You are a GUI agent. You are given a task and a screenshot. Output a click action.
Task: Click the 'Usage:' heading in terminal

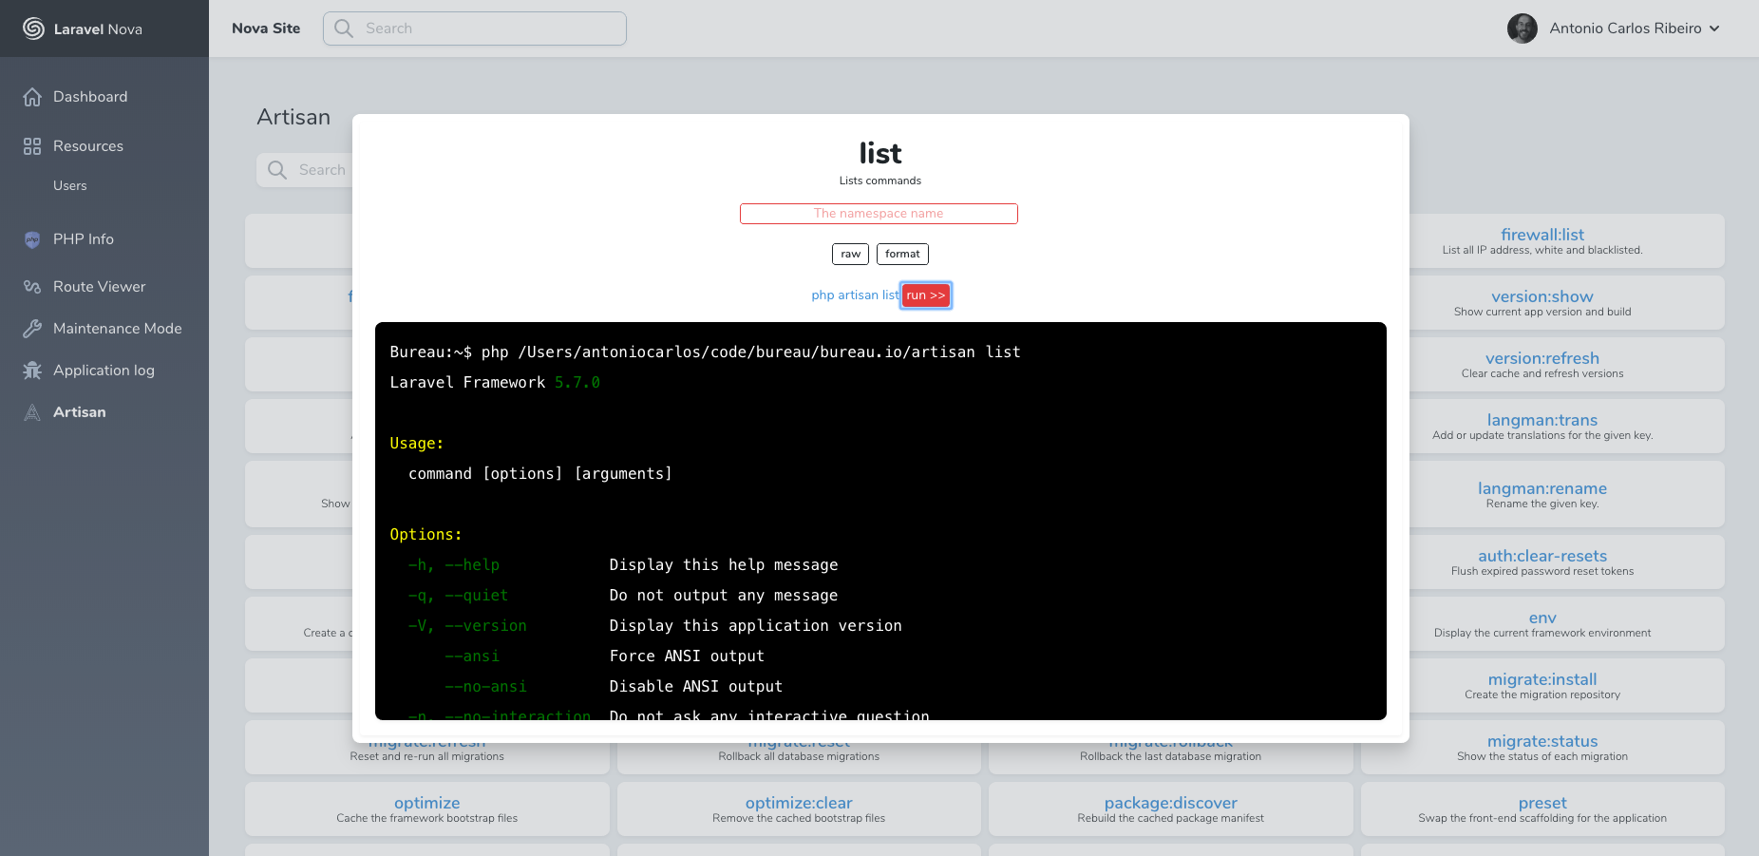417,443
